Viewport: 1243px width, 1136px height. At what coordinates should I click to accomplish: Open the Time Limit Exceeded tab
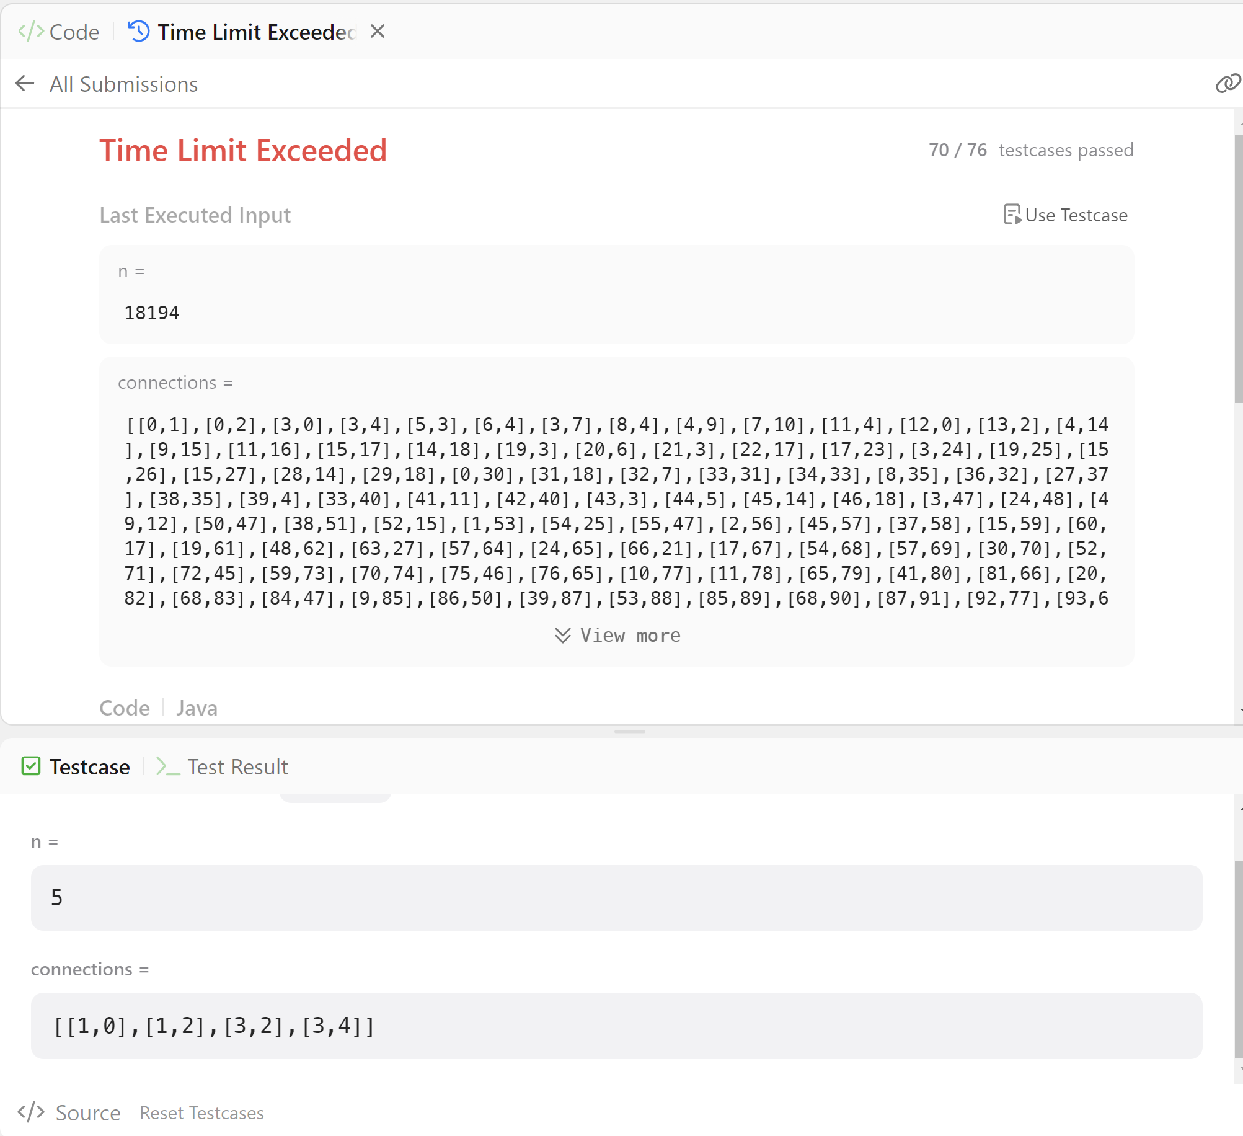click(243, 32)
